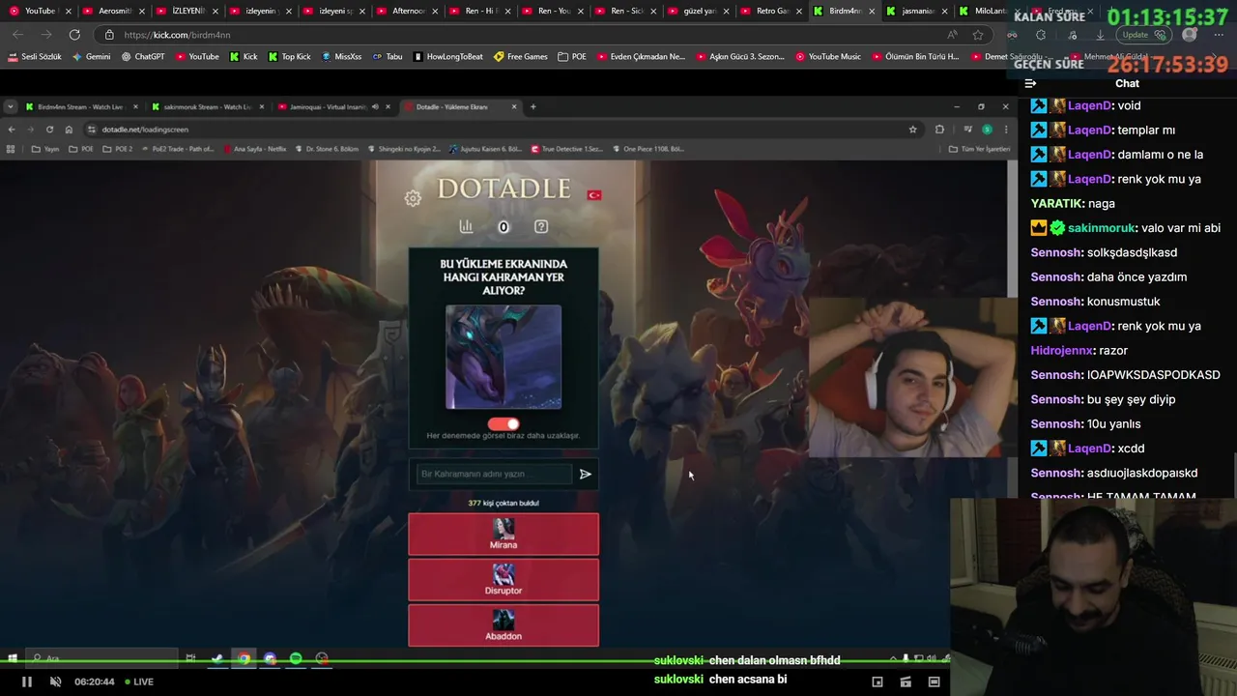This screenshot has height=696, width=1237.
Task: Open Steam from the taskbar
Action: (x=217, y=658)
